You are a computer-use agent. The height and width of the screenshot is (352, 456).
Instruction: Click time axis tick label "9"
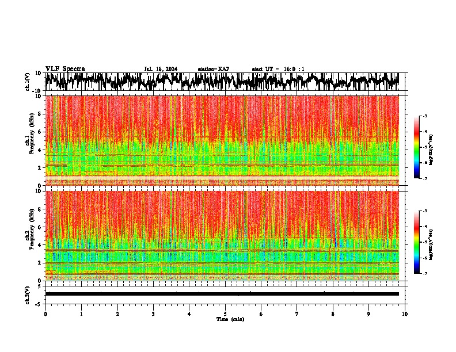[x=368, y=314]
